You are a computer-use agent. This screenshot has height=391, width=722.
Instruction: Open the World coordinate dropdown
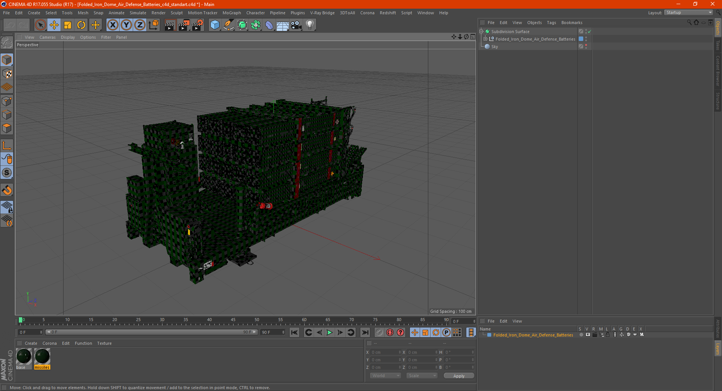(x=385, y=376)
